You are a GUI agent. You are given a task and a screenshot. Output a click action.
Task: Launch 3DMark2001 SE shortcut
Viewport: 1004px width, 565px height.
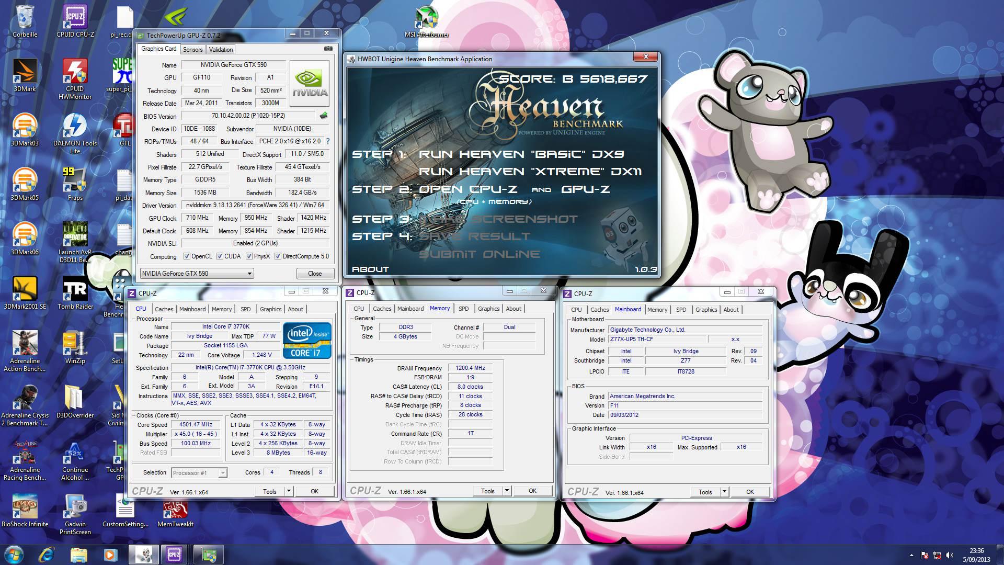[x=25, y=293]
